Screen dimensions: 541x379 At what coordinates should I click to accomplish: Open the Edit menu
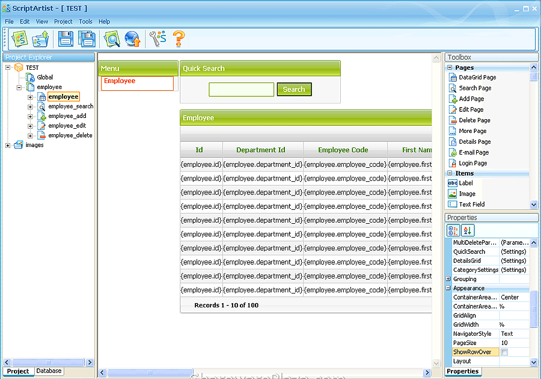point(25,22)
